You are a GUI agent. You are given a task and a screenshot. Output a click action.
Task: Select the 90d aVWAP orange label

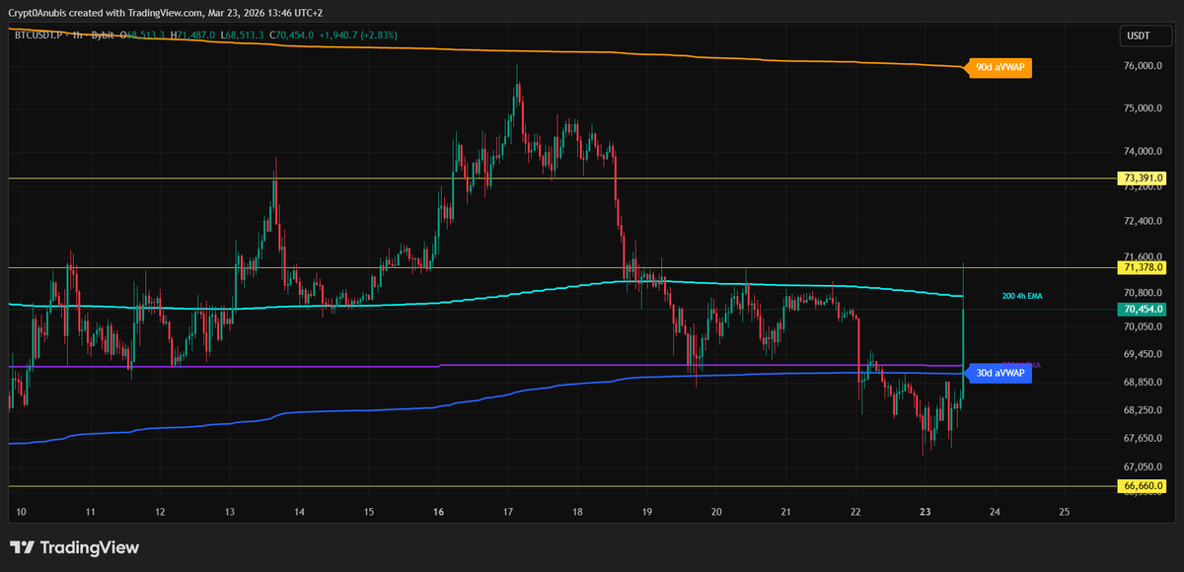(x=999, y=67)
